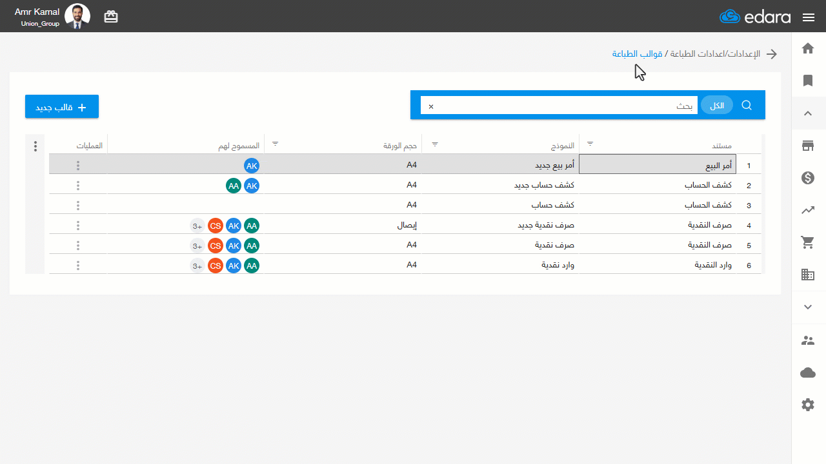This screenshot has width=826, height=464.
Task: Select the dollar sign finance icon
Action: 808,178
